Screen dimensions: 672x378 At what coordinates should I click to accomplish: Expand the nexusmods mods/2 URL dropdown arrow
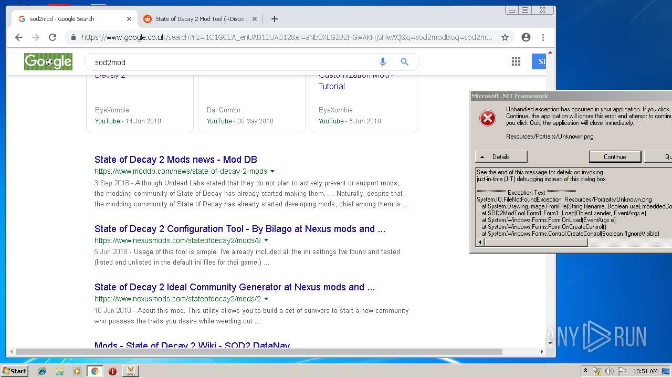coord(266,299)
